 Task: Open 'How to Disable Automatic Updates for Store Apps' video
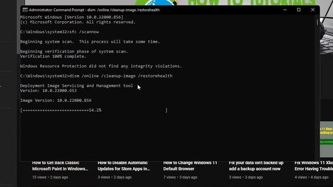pyautogui.click(x=124, y=166)
